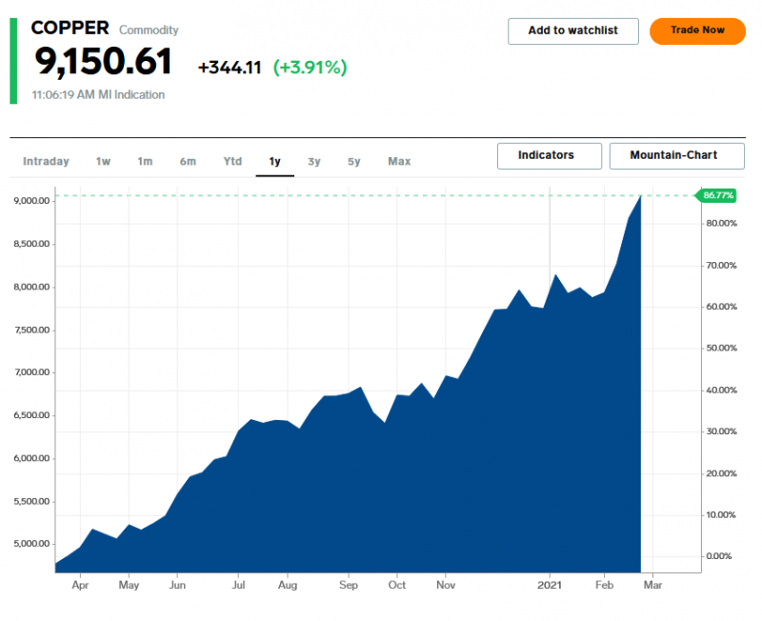Click the 7,000.00 y-axis label
Image resolution: width=762 pixels, height=621 pixels.
click(x=31, y=372)
